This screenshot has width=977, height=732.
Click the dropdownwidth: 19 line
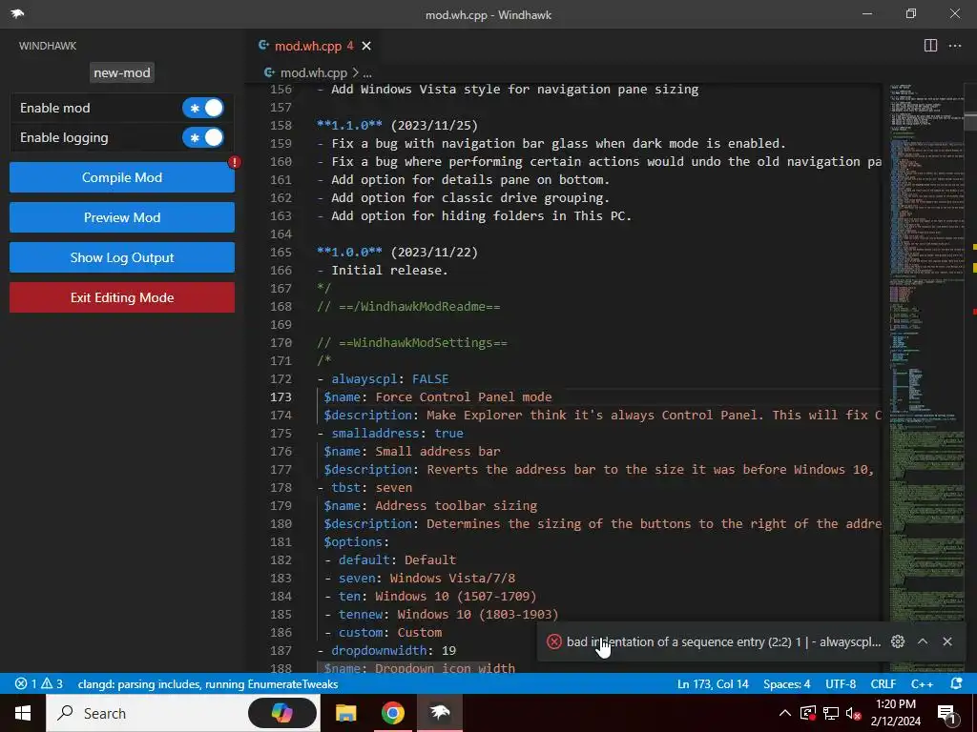click(386, 650)
